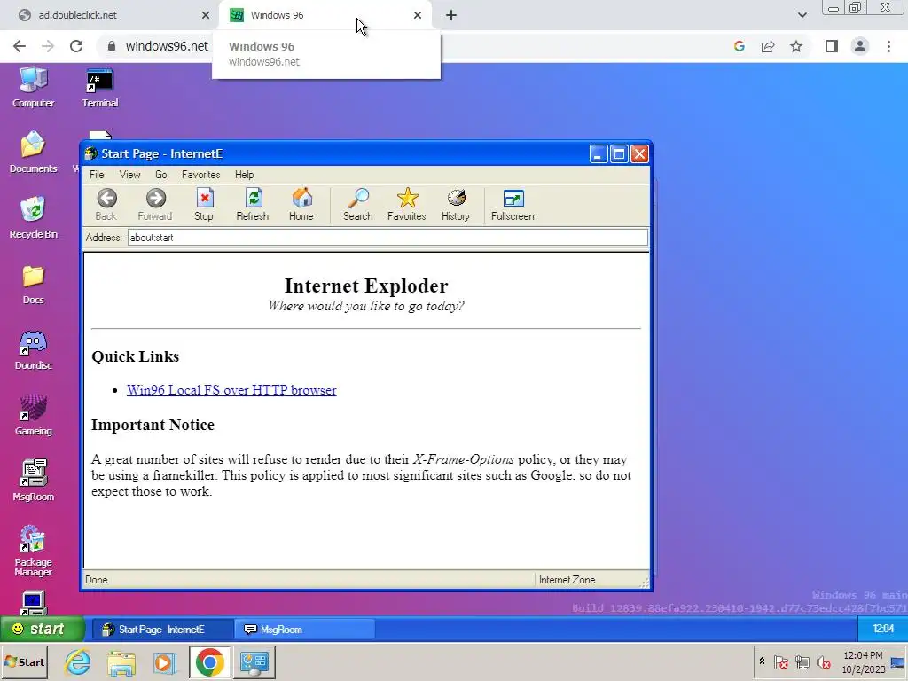Open the Computer desktop icon
908x681 pixels.
tap(33, 88)
